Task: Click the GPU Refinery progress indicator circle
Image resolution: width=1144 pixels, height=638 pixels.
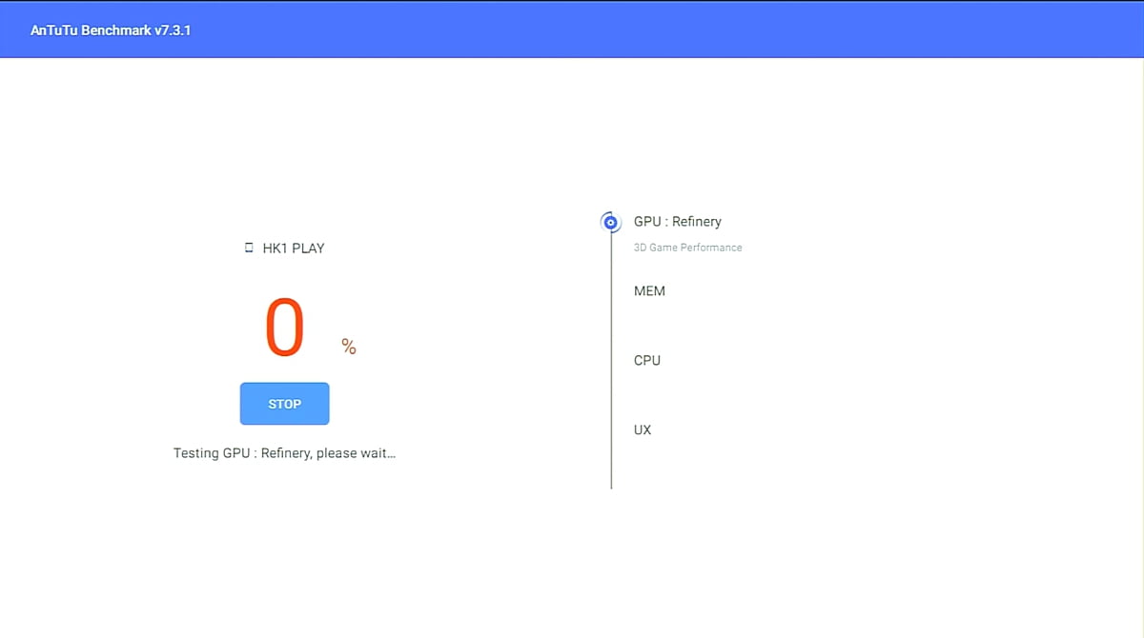Action: click(611, 222)
